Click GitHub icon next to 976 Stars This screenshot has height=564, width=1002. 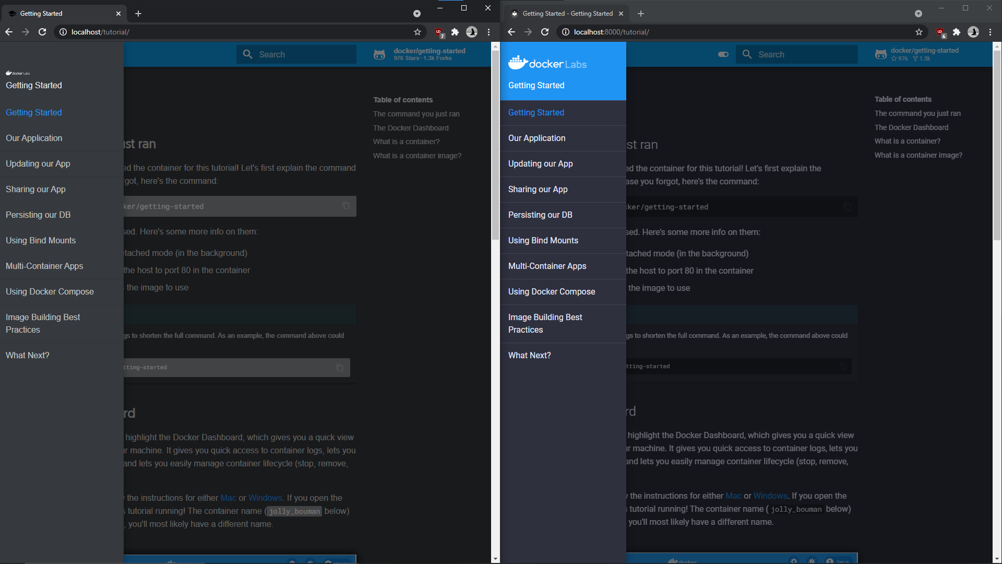click(379, 54)
